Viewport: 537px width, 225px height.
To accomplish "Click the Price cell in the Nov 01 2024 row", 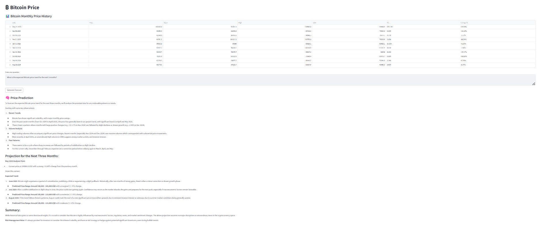I will (x=125, y=52).
